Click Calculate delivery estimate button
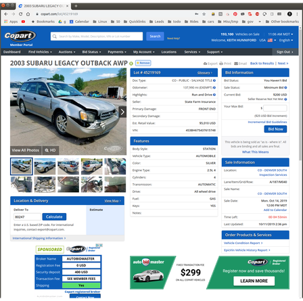 54,216
